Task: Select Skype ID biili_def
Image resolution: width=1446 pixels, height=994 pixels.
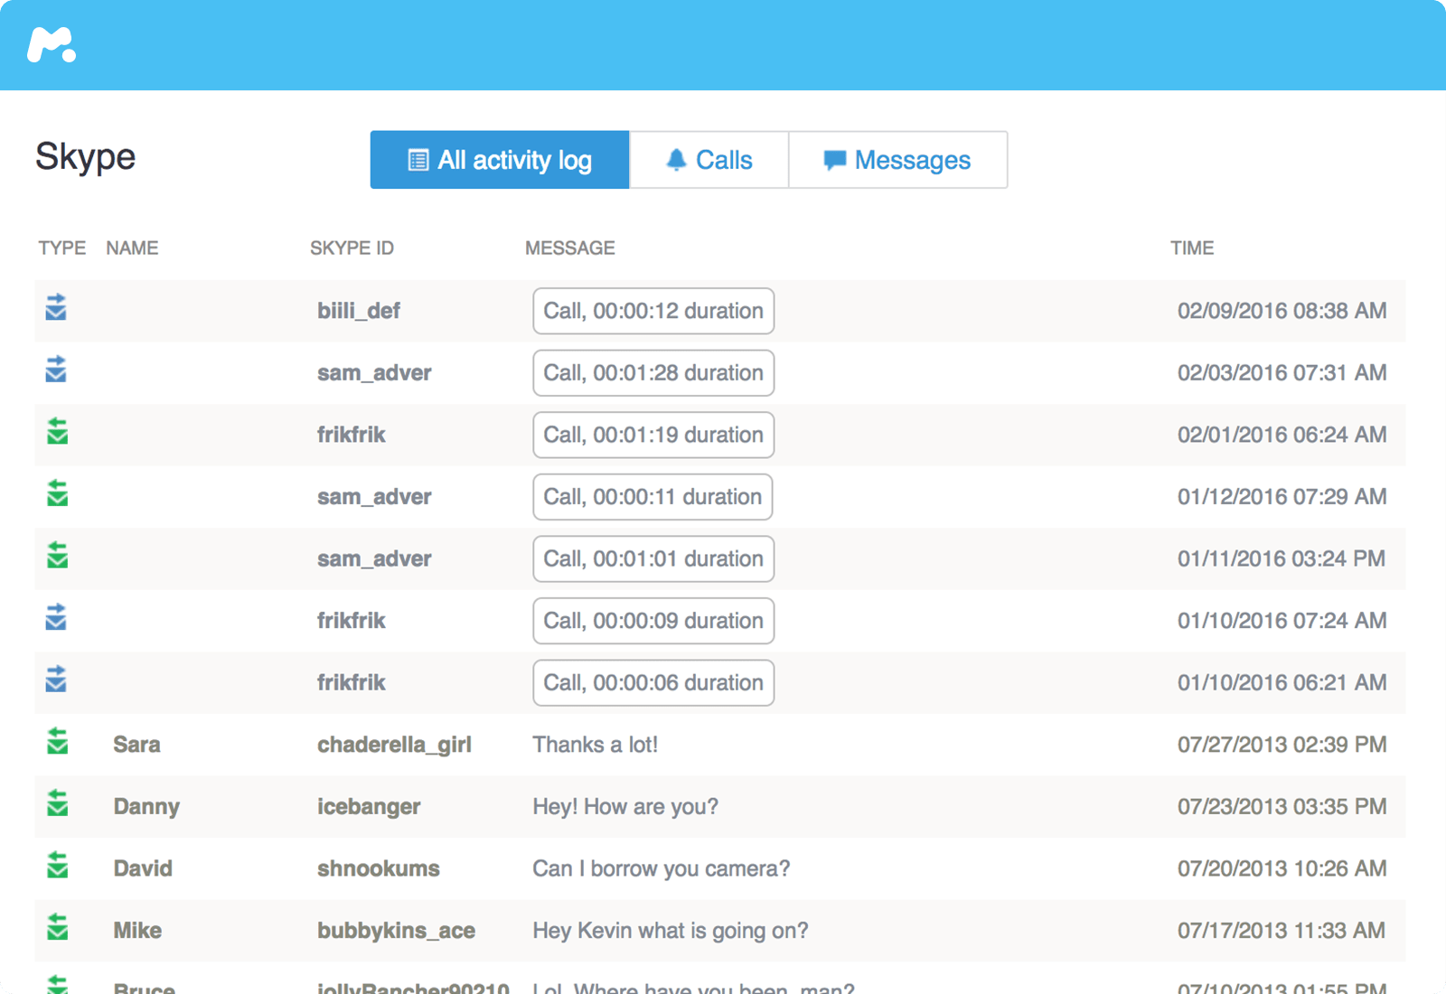Action: click(359, 311)
